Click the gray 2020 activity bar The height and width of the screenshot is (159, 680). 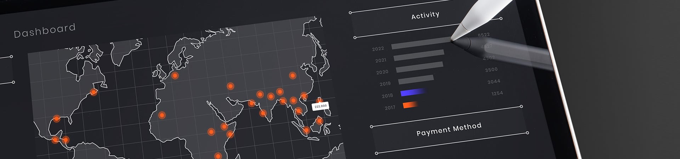pyautogui.click(x=419, y=67)
